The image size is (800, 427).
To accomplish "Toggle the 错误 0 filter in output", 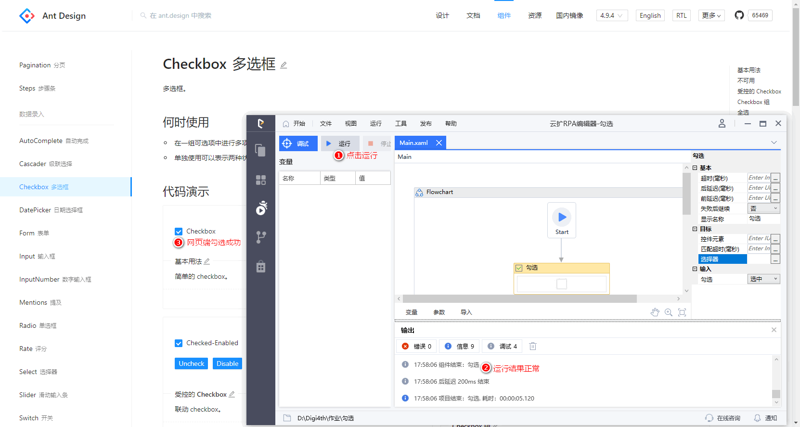I will coord(416,346).
